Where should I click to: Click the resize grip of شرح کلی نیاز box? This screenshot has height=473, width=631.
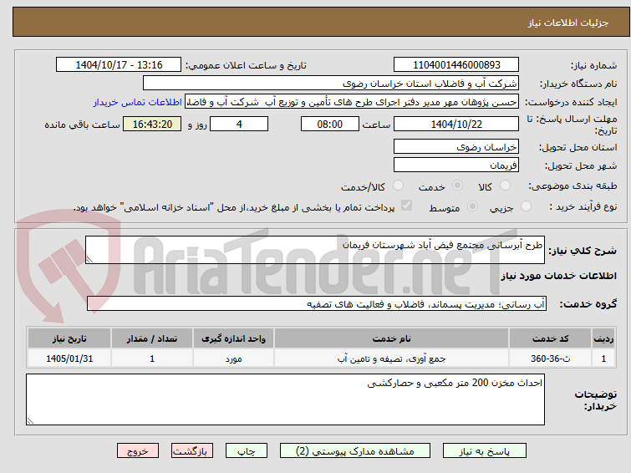click(89, 260)
